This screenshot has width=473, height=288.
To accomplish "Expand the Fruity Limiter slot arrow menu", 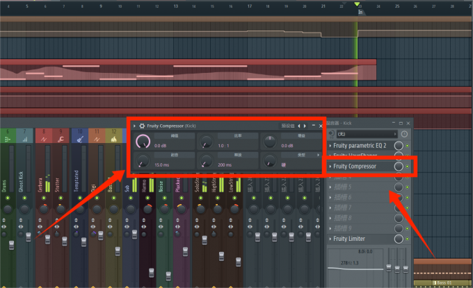I will pos(330,239).
